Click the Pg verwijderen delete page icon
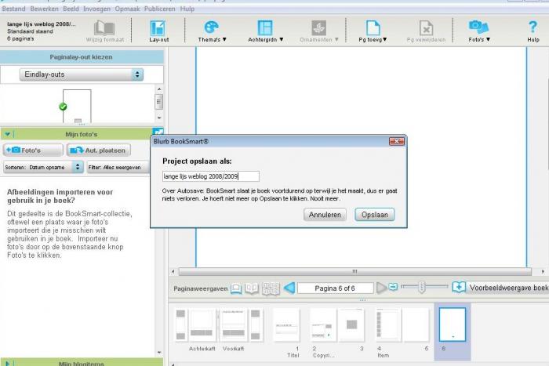The height and width of the screenshot is (366, 549). click(426, 28)
